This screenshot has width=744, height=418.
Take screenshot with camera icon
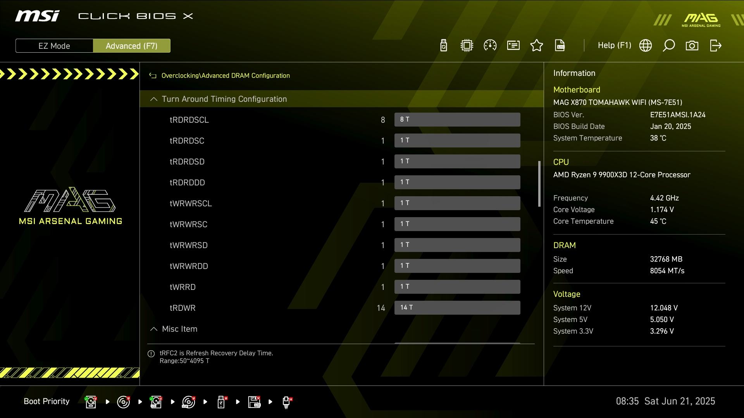click(x=692, y=46)
